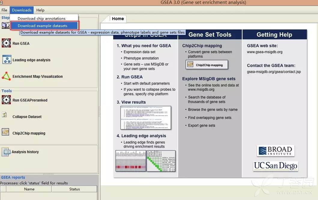The image size is (318, 200).
Task: Click the 'Browse the gene sets by name' bullet
Action: (x=213, y=110)
